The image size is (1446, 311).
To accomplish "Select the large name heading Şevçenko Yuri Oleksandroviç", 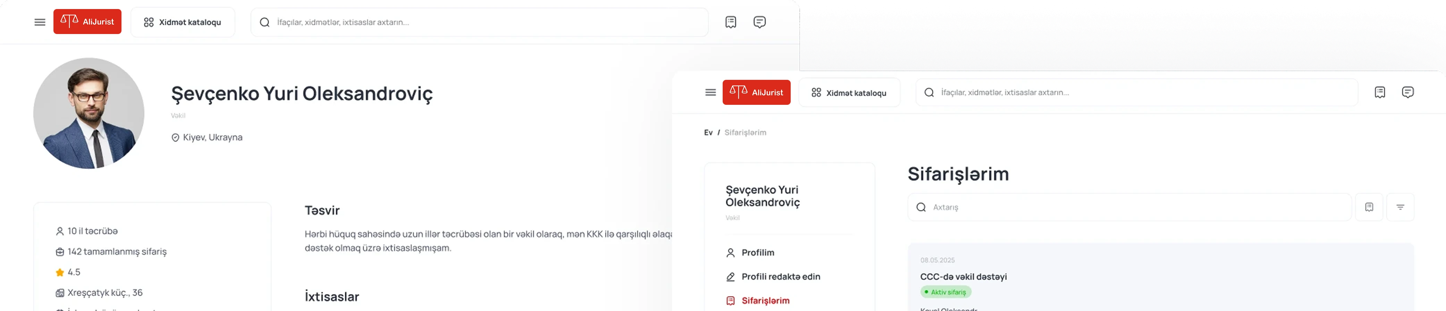I will point(302,94).
